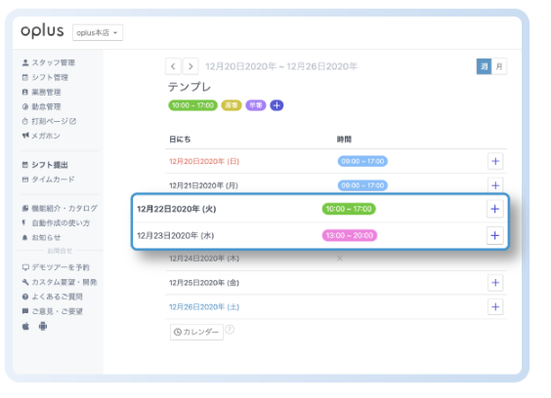Open the oplus本店 store dropdown
This screenshot has width=551, height=398.
[x=98, y=32]
